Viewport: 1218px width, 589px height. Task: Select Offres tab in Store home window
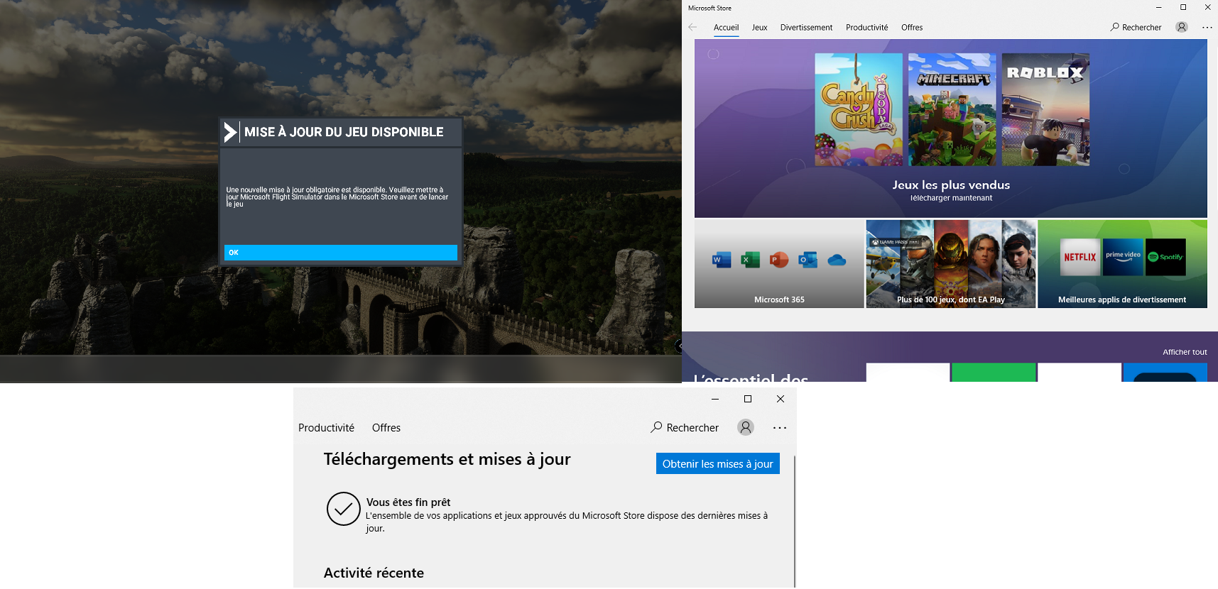click(x=912, y=28)
